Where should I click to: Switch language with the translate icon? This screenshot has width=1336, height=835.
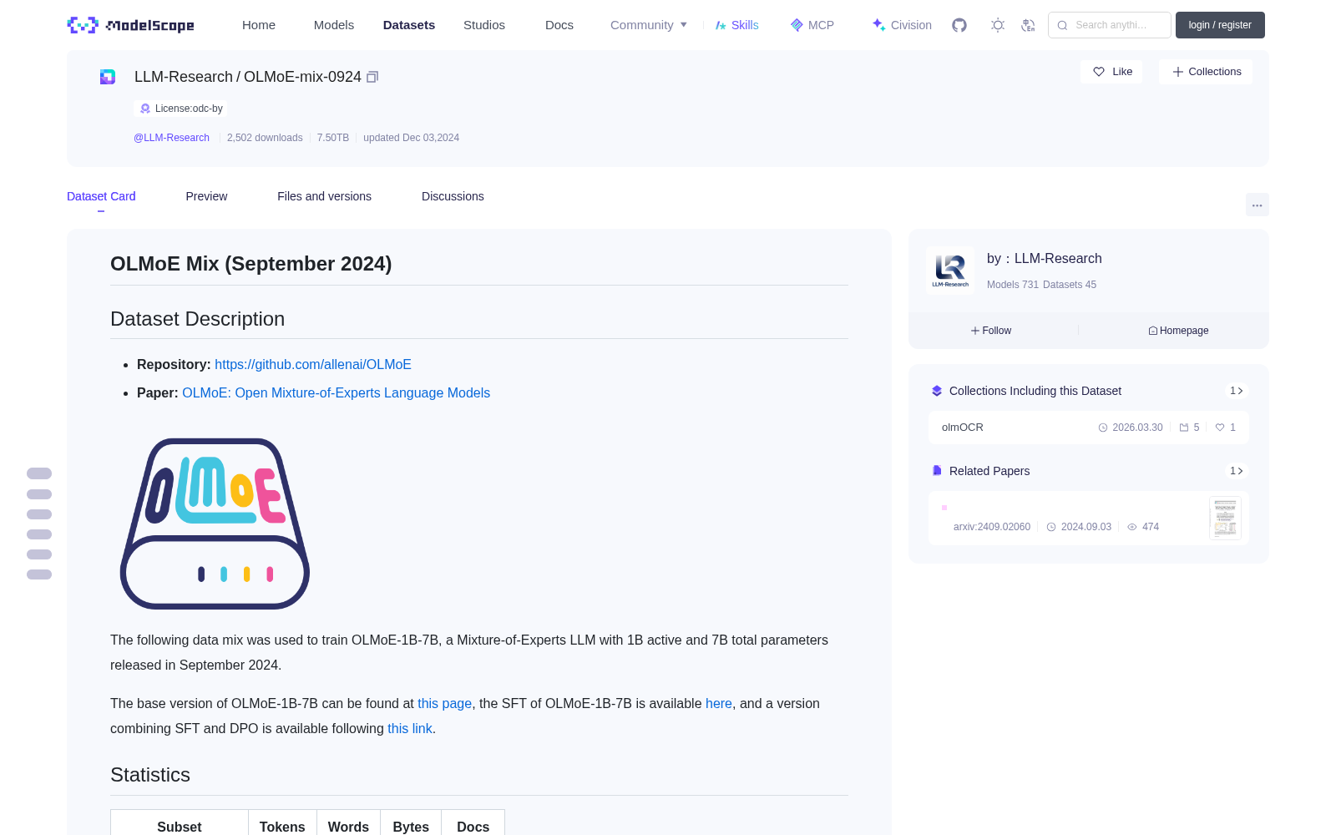[x=1028, y=25]
